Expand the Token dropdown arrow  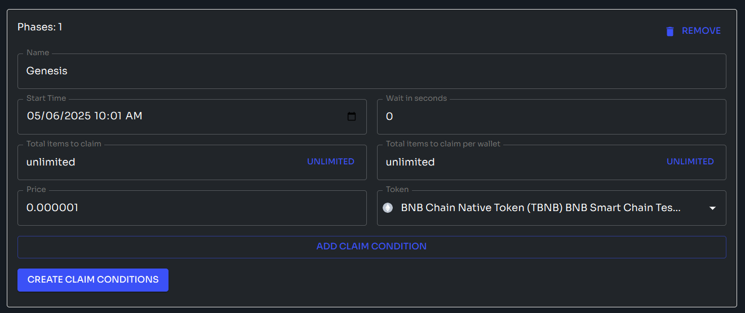point(712,208)
